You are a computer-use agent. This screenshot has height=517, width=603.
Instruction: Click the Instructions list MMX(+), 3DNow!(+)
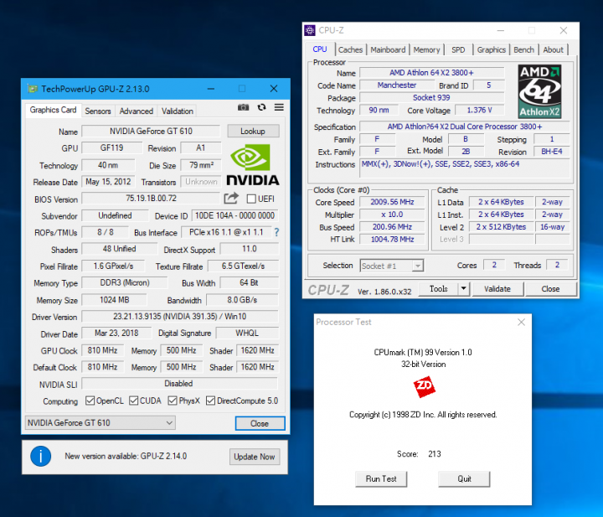point(464,168)
